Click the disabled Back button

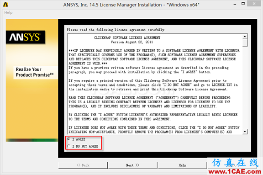(x=83, y=165)
